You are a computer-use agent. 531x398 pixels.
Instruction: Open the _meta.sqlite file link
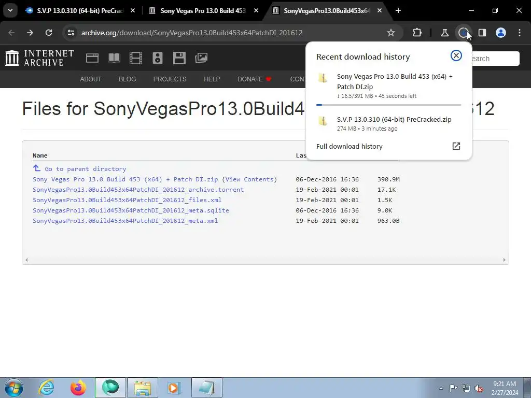point(131,210)
